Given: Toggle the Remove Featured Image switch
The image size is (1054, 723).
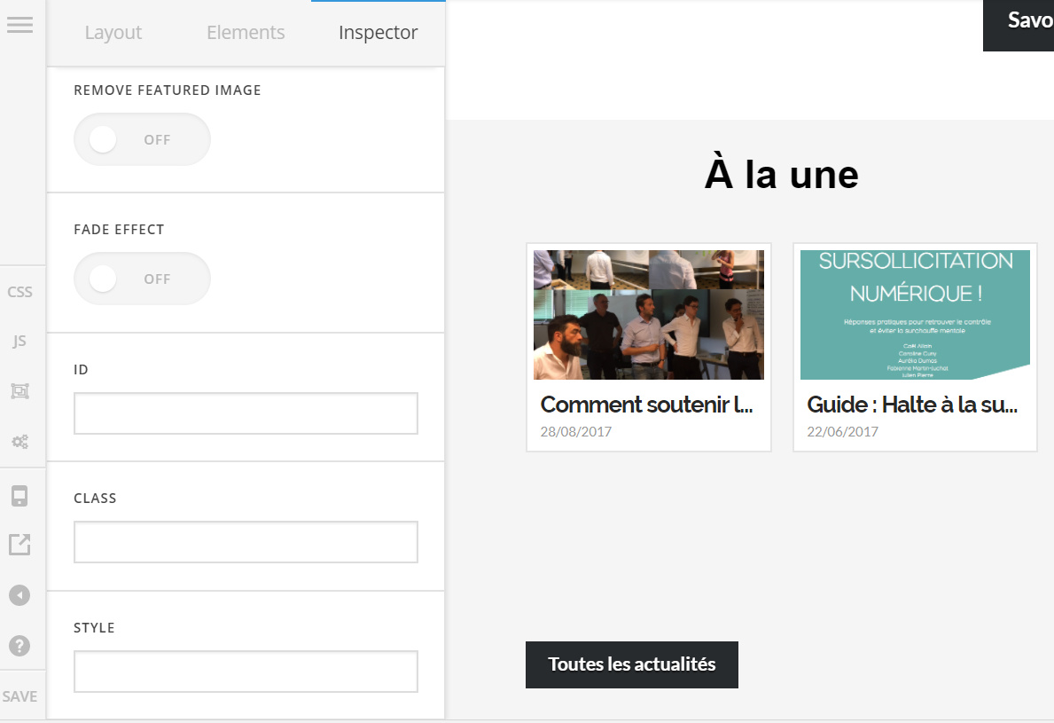Looking at the screenshot, I should pos(142,139).
